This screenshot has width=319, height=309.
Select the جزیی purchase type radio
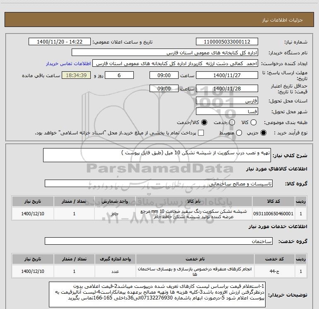pyautogui.click(x=263, y=133)
